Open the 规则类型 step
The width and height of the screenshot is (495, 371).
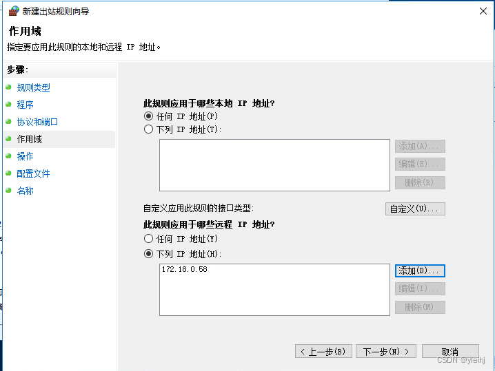pyautogui.click(x=33, y=87)
